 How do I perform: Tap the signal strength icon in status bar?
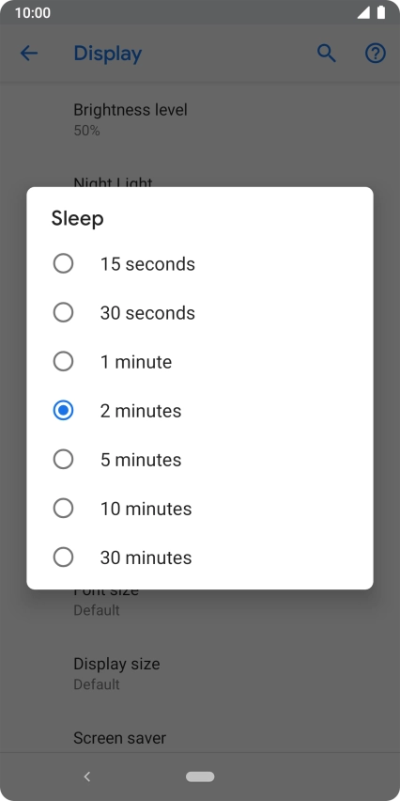coord(363,13)
